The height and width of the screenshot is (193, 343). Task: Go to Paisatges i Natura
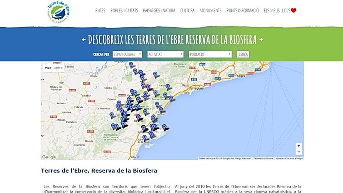pyautogui.click(x=159, y=10)
